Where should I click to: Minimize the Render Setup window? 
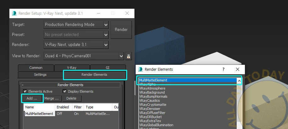pyautogui.click(x=99, y=13)
